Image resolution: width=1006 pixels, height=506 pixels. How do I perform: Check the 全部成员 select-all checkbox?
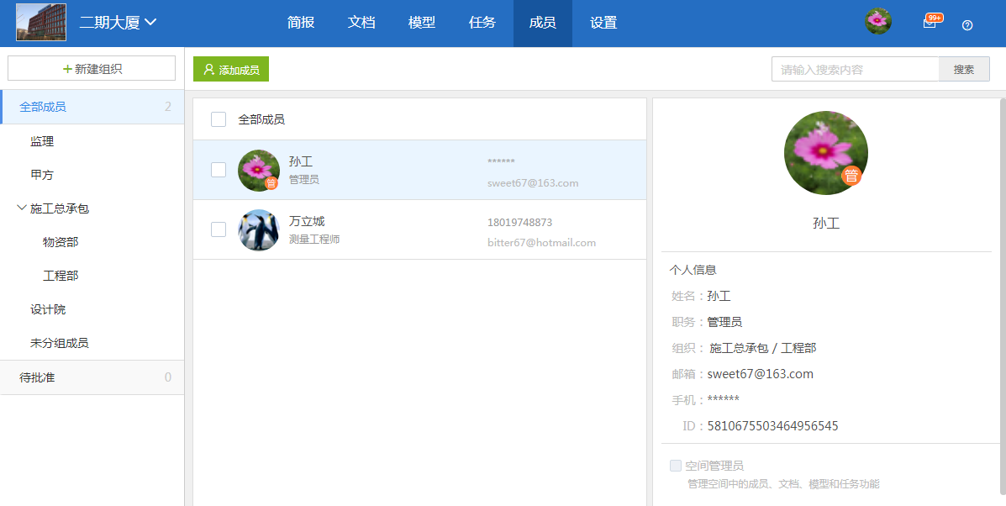pyautogui.click(x=219, y=119)
